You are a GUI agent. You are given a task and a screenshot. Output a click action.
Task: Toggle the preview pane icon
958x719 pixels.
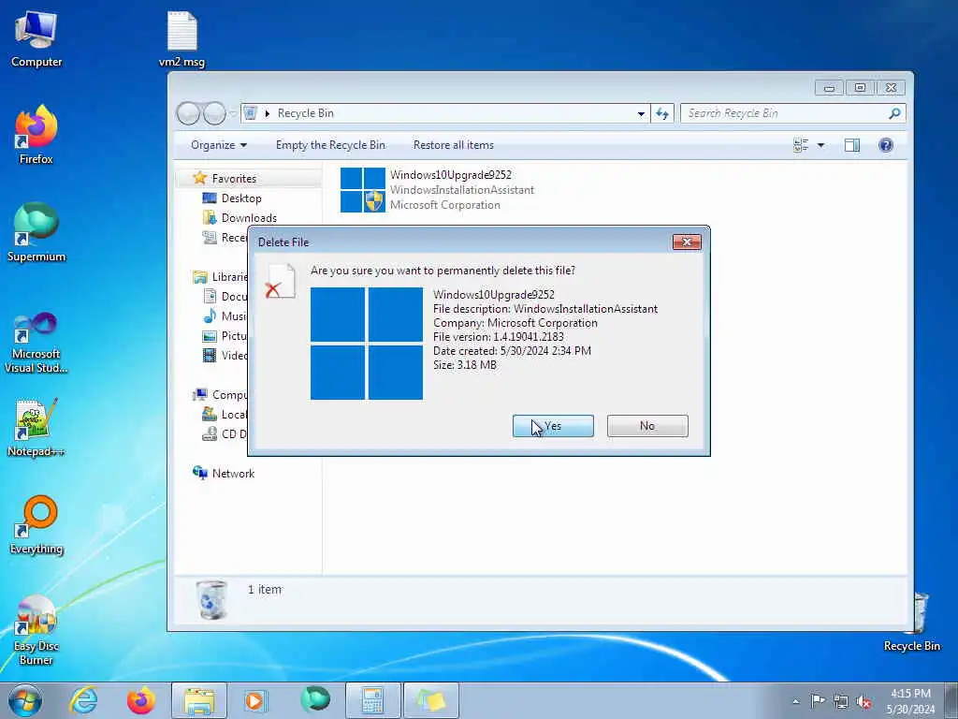click(851, 145)
